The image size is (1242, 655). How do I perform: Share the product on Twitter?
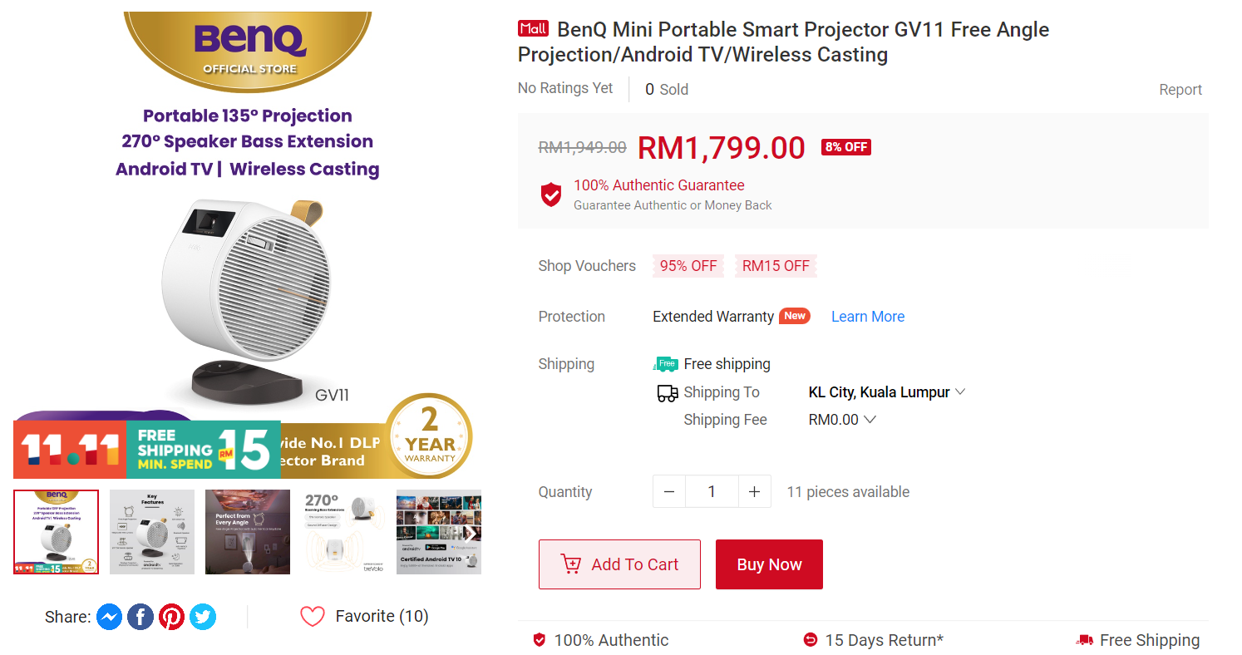202,617
